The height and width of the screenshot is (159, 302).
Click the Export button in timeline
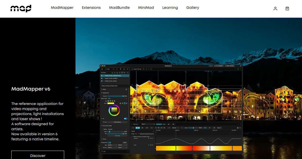coord(219,128)
